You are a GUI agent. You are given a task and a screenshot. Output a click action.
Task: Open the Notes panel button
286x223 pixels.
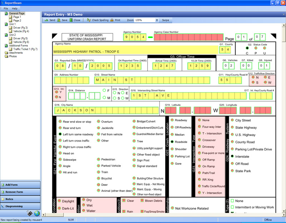coord(20,199)
